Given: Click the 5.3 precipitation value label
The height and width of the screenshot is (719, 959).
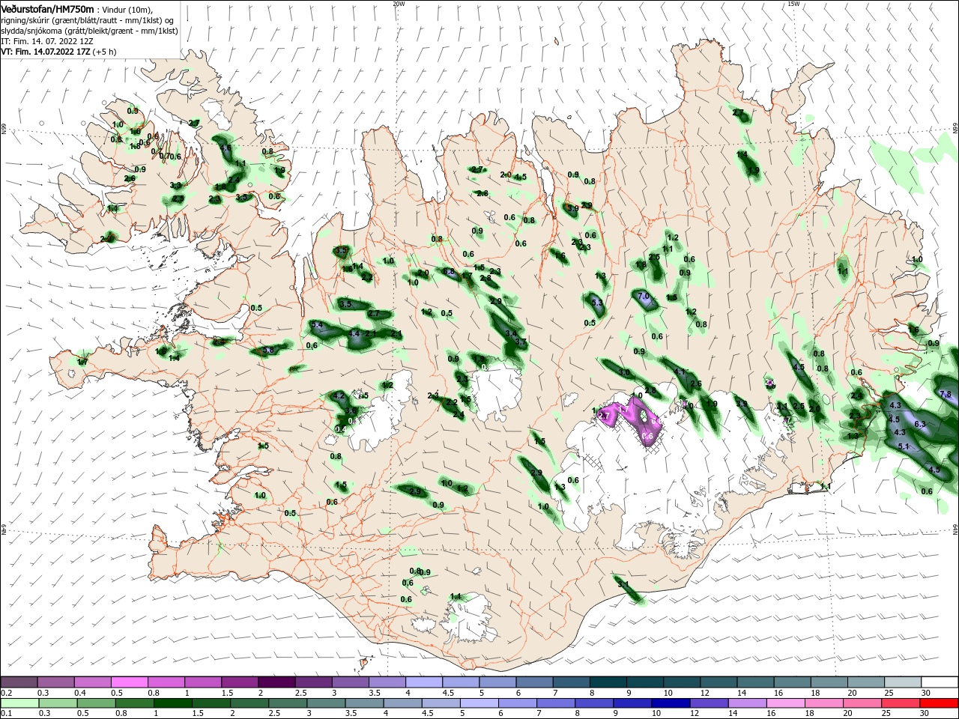Looking at the screenshot, I should (x=597, y=303).
